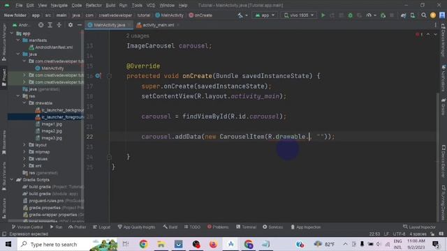Open the vivo 1935 device dropdown
447x251 pixels.
tap(298, 15)
